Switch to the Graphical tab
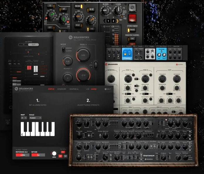This screenshot has height=174, width=204. point(74,89)
